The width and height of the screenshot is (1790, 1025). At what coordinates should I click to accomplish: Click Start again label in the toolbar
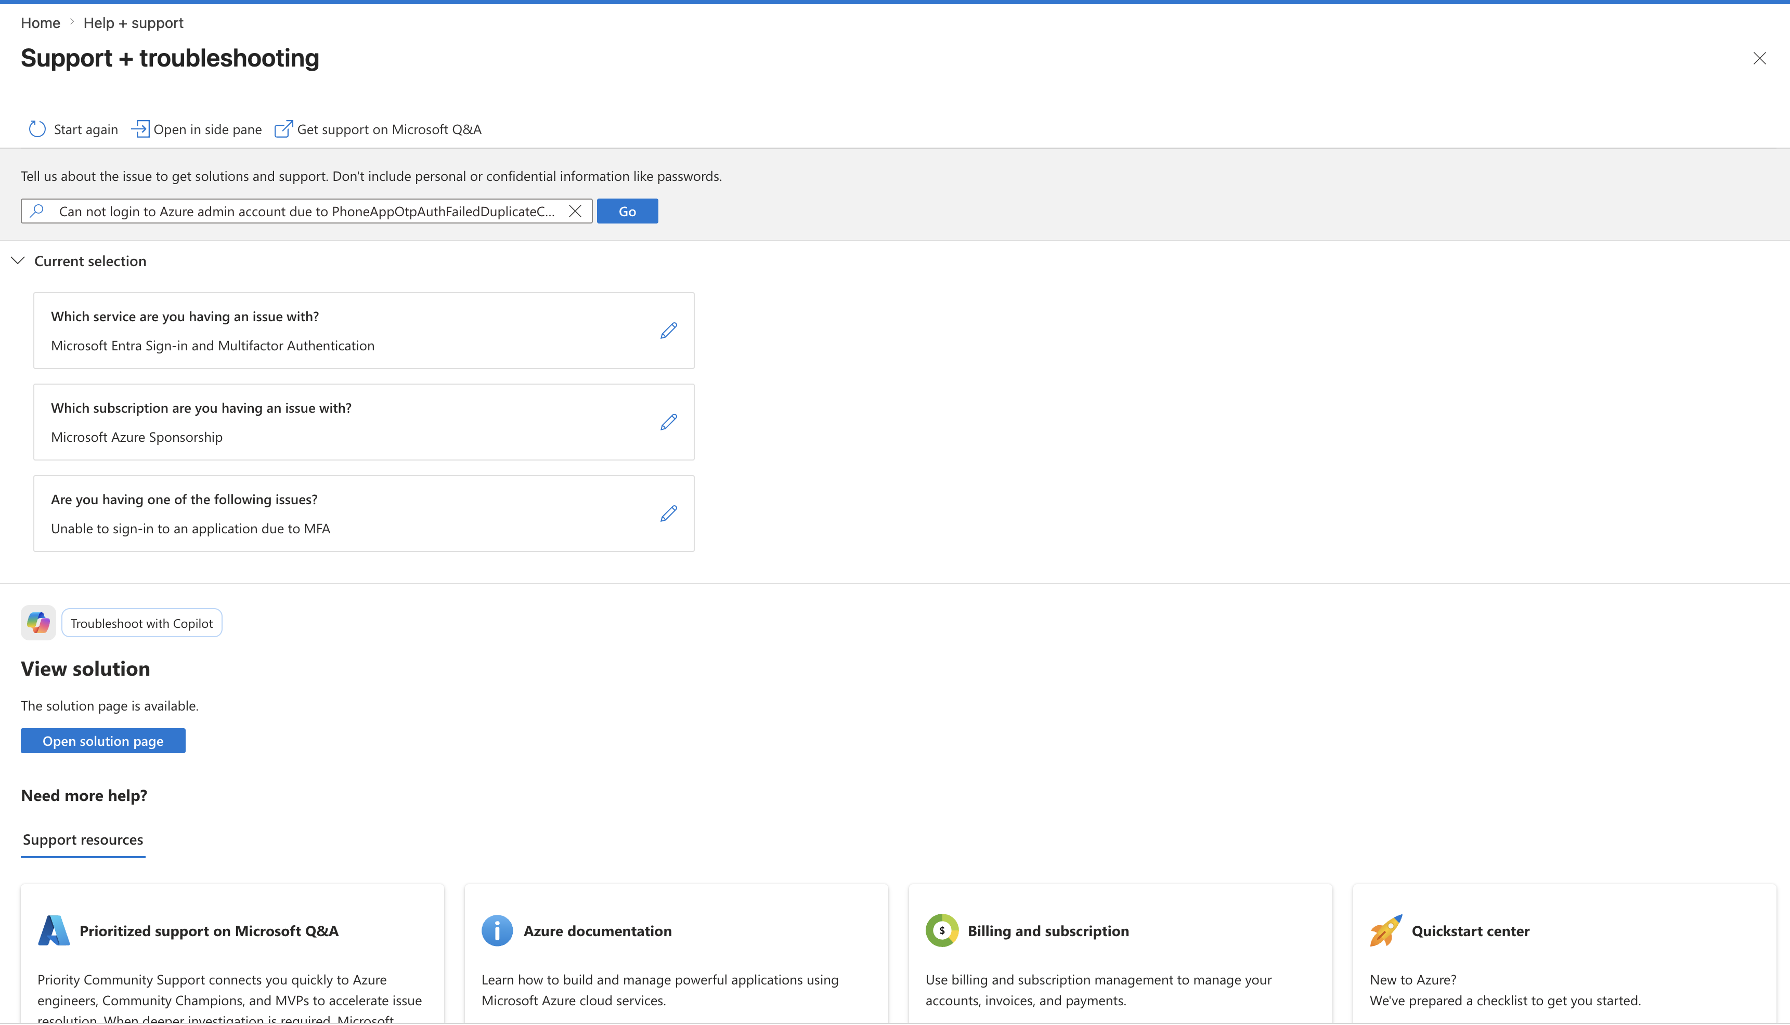click(x=86, y=129)
